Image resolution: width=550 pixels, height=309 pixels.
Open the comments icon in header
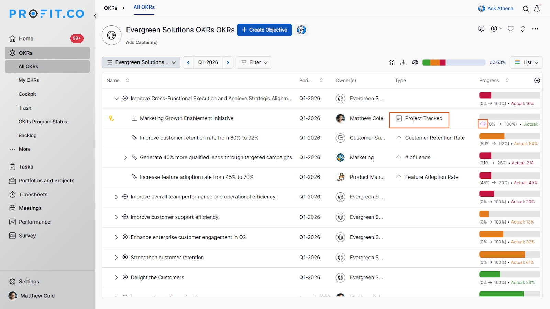pos(481,29)
